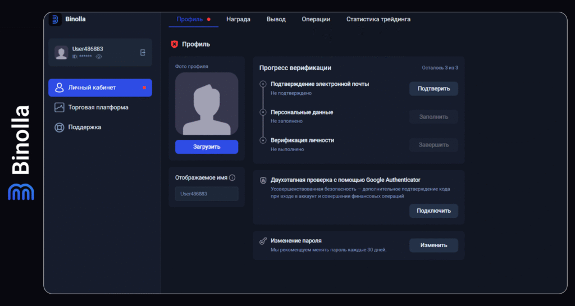
Task: Click the Загрузить button under the profile photo
Action: tap(207, 147)
